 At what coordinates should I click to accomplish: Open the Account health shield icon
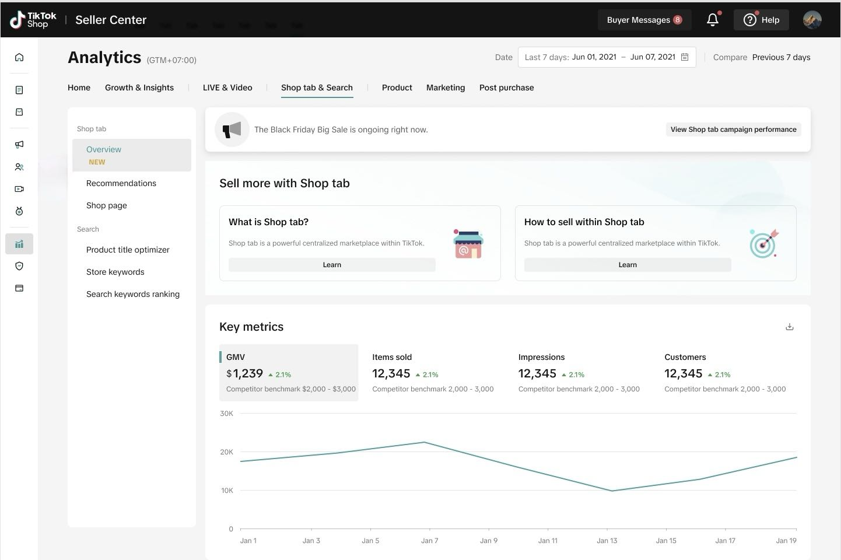[x=19, y=266]
